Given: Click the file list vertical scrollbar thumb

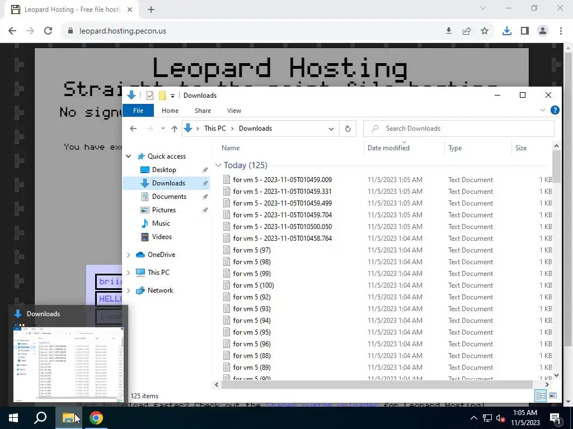Looking at the screenshot, I should pyautogui.click(x=556, y=166).
